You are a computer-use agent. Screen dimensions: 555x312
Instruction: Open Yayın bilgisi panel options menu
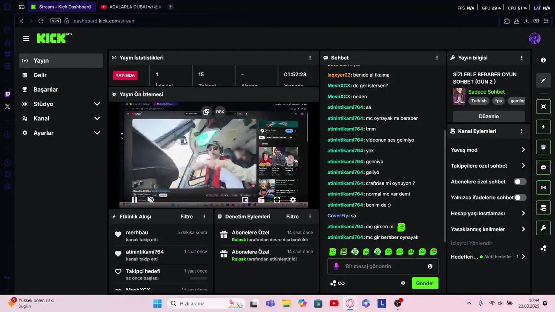tap(522, 58)
